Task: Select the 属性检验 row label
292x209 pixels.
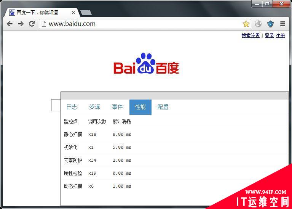Action: [x=73, y=173]
